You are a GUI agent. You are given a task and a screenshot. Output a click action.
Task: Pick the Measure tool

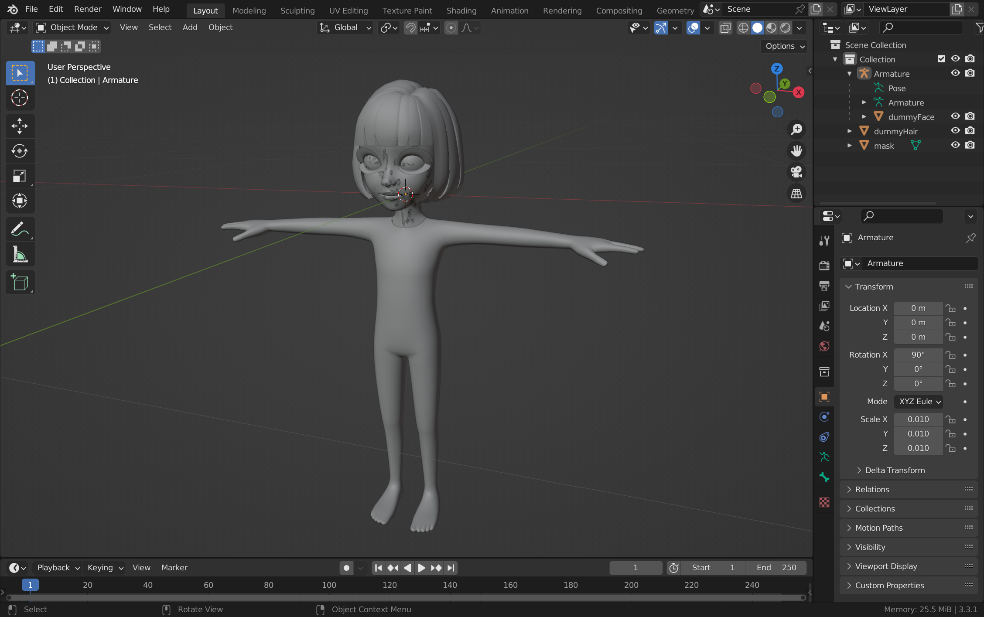(x=20, y=255)
